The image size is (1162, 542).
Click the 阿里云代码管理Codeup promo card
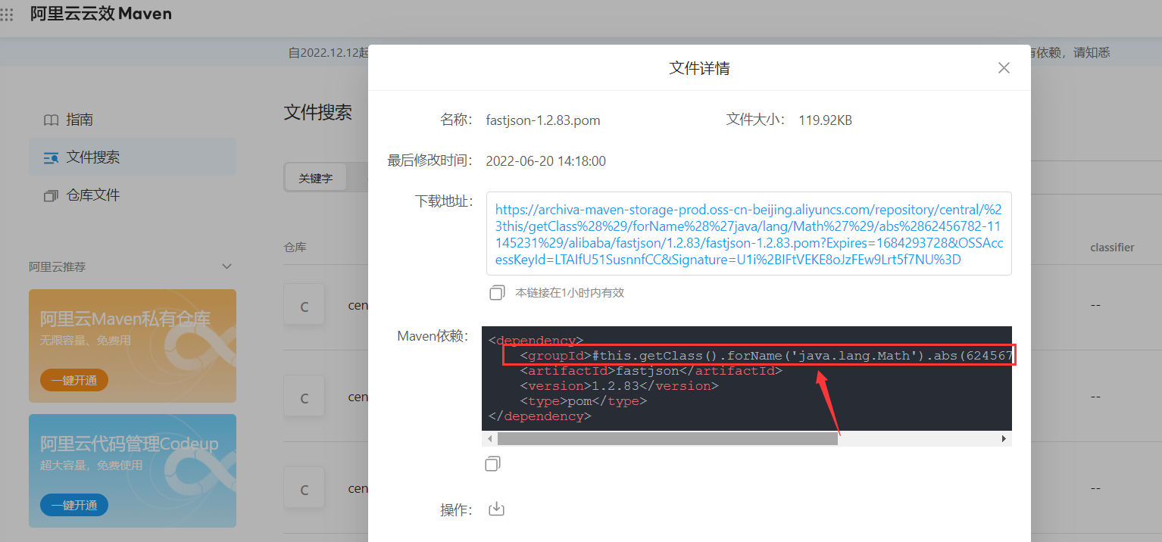pos(133,471)
